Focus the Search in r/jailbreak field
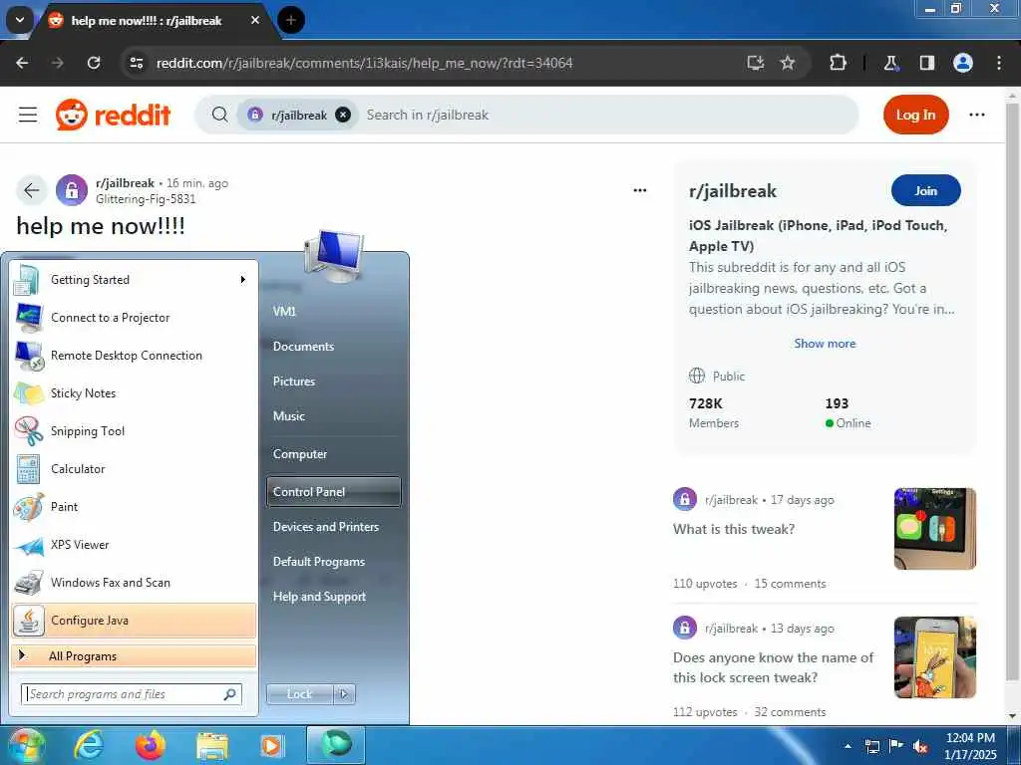 click(605, 116)
